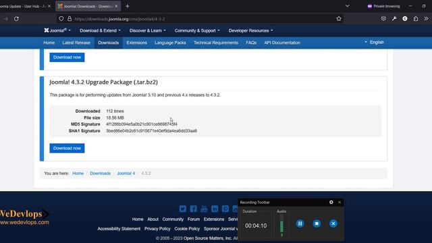Expand Developer Resources menu
Image resolution: width=432 pixels, height=243 pixels.
pos(250,30)
